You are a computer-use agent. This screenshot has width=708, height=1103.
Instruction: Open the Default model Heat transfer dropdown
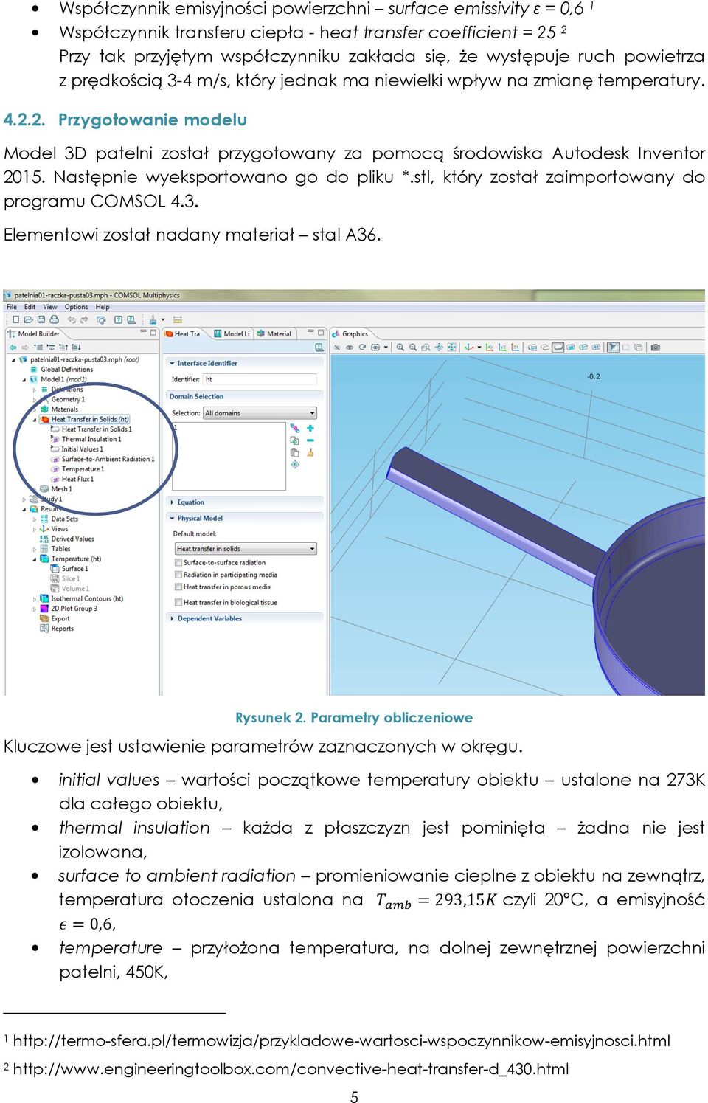click(x=246, y=549)
